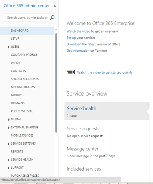Expand the USERS menu arrow
This screenshot has width=153, height=184.
[9, 47]
